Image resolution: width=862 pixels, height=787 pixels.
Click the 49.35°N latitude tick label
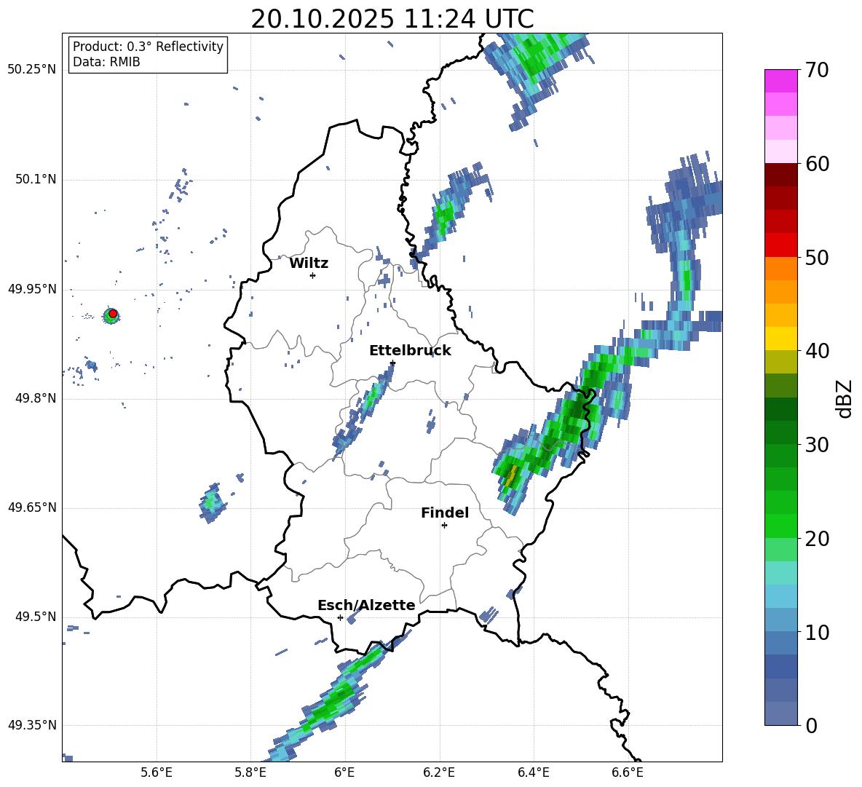32,725
